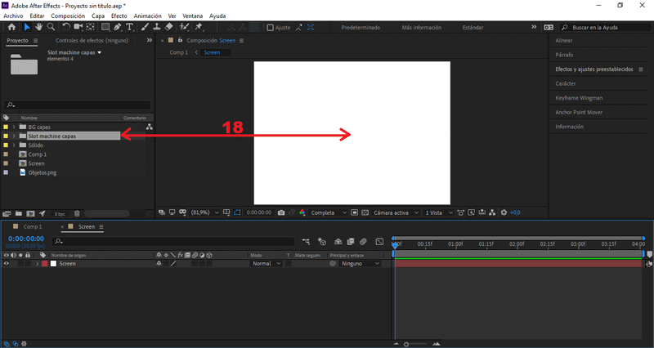Viewport: 654px width, 348px height.
Task: Toggle region of interest in the viewer
Action: pyautogui.click(x=354, y=212)
